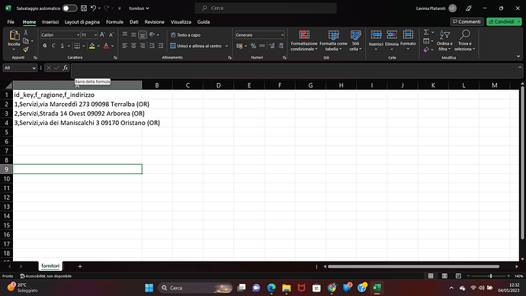The width and height of the screenshot is (526, 296).
Task: Decrease font size with the small A icon
Action: (x=111, y=34)
